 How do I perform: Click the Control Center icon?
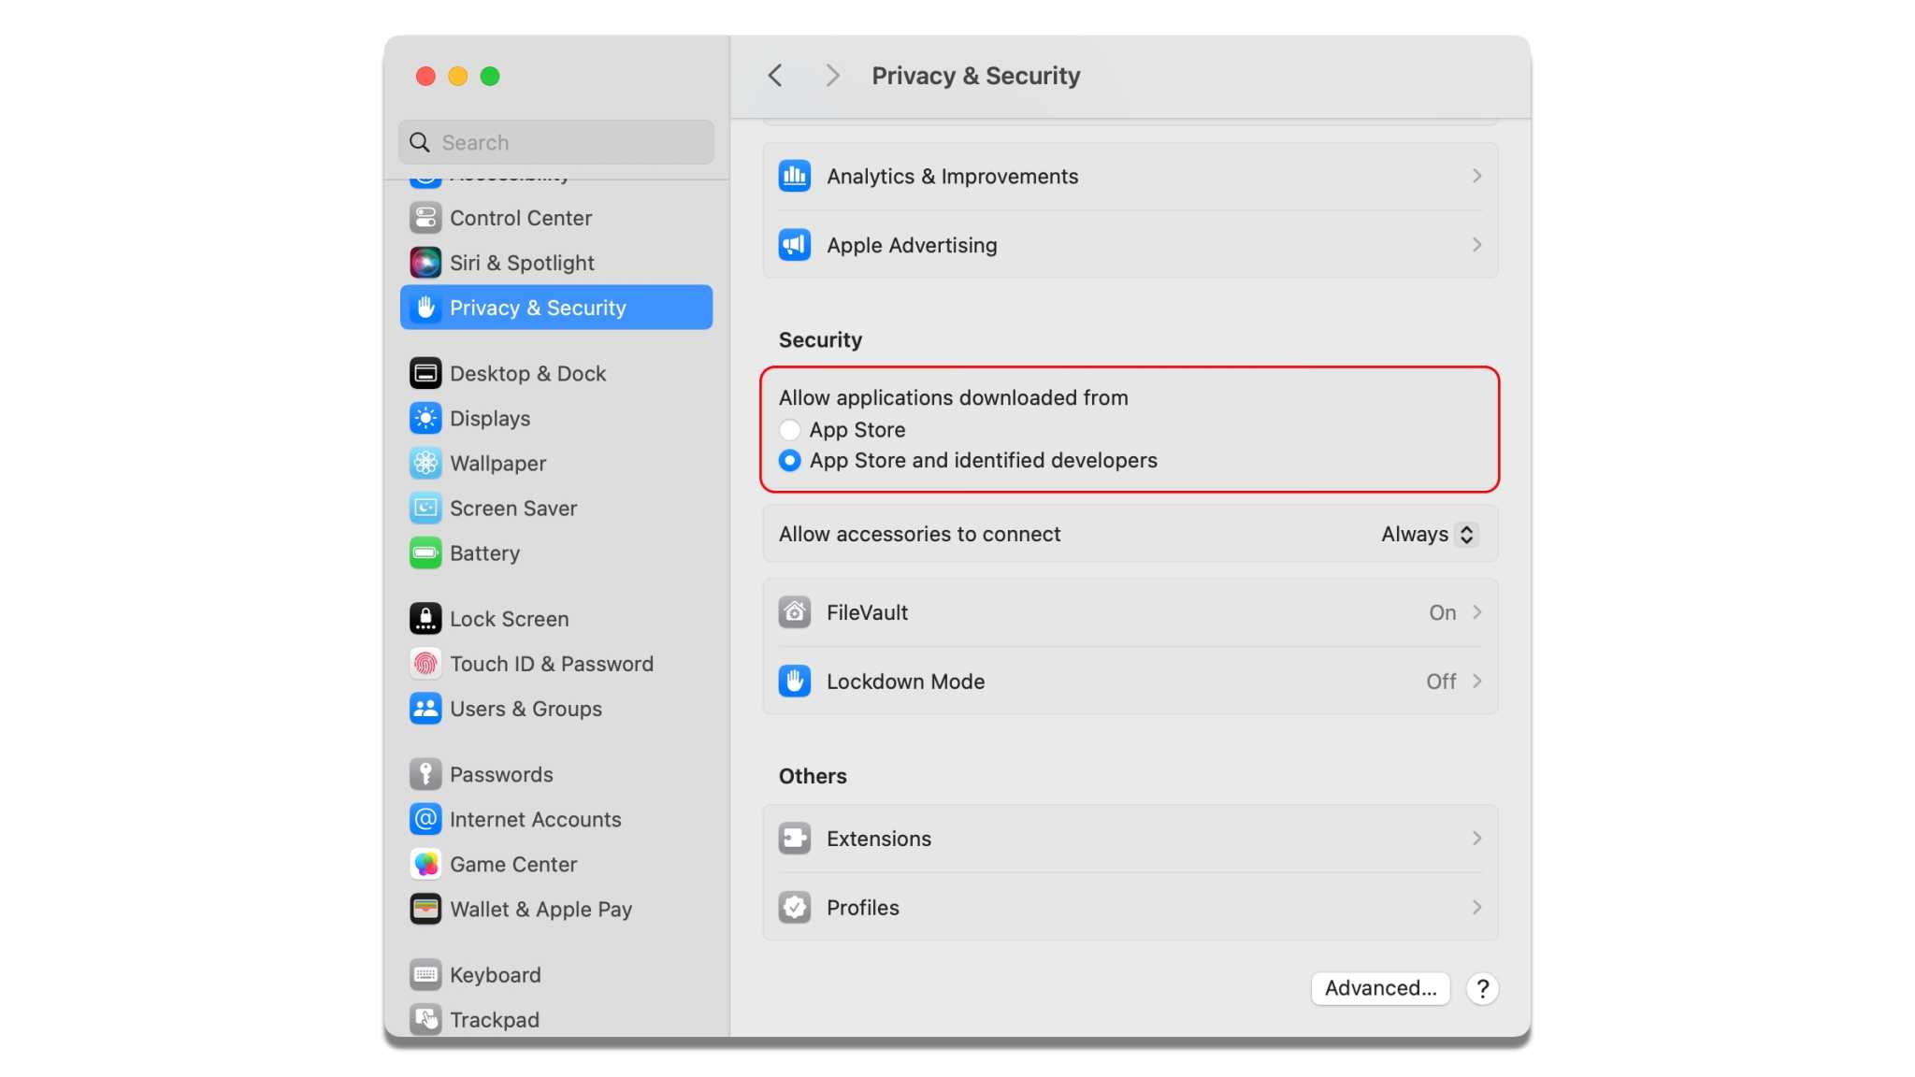(x=425, y=218)
